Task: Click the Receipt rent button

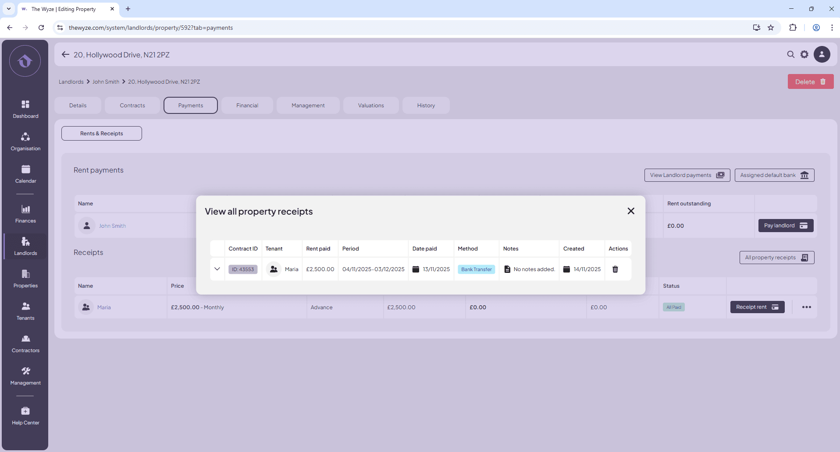Action: tap(757, 307)
